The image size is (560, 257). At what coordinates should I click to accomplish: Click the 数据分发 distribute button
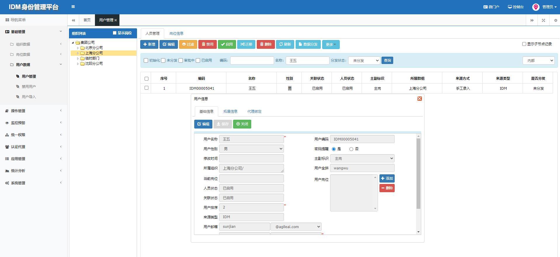(x=308, y=44)
